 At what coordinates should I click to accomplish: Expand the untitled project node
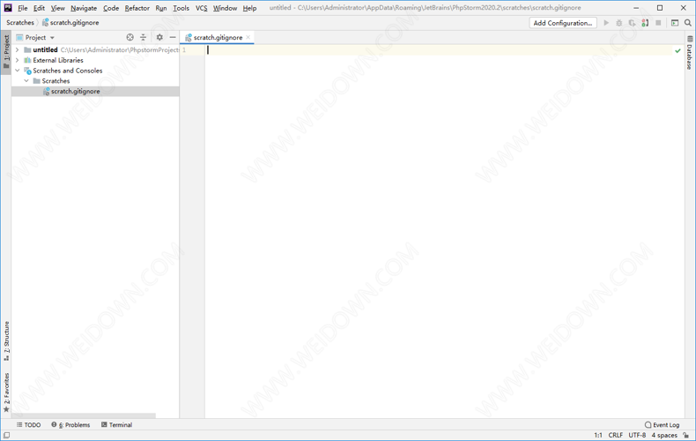18,49
